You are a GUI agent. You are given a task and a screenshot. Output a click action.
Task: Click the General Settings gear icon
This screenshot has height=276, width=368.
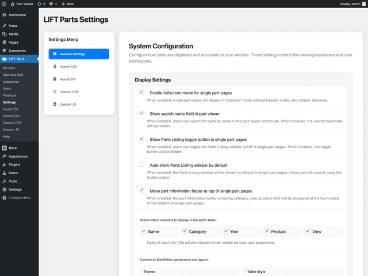[x=55, y=53]
